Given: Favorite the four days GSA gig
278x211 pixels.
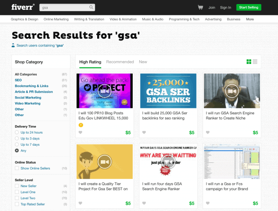Looking at the screenshot, I should [x=144, y=203].
